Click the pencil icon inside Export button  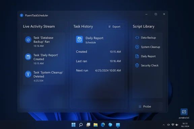click(x=109, y=27)
